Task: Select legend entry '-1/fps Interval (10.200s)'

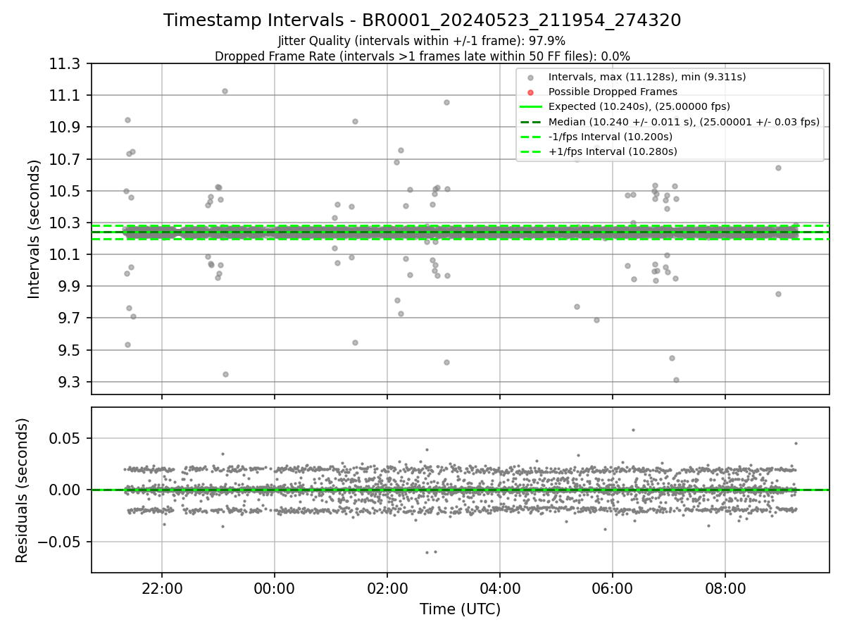Action: [611, 137]
